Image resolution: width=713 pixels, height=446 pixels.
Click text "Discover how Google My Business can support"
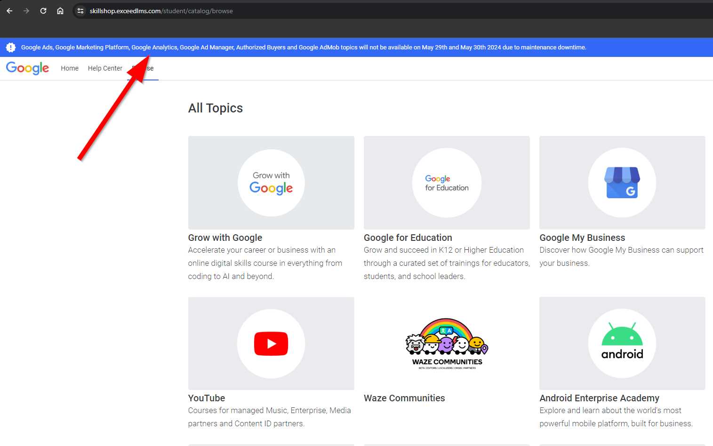tap(621, 250)
